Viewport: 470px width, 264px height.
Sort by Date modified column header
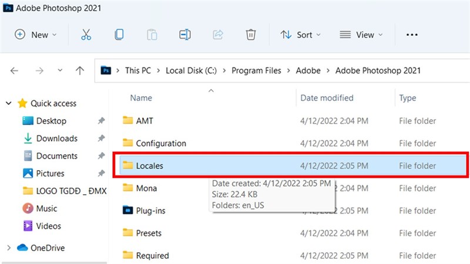pos(327,98)
